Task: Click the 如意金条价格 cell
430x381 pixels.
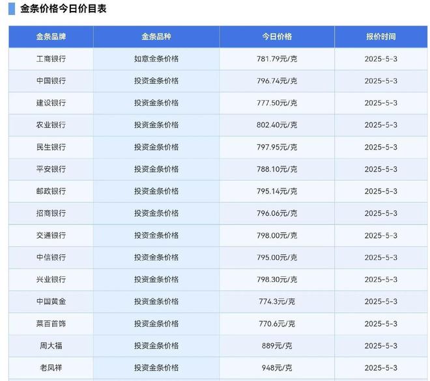Action: pos(156,59)
